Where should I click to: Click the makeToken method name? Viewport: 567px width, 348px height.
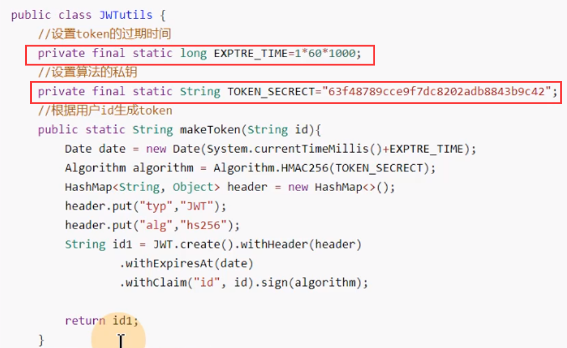click(x=210, y=130)
